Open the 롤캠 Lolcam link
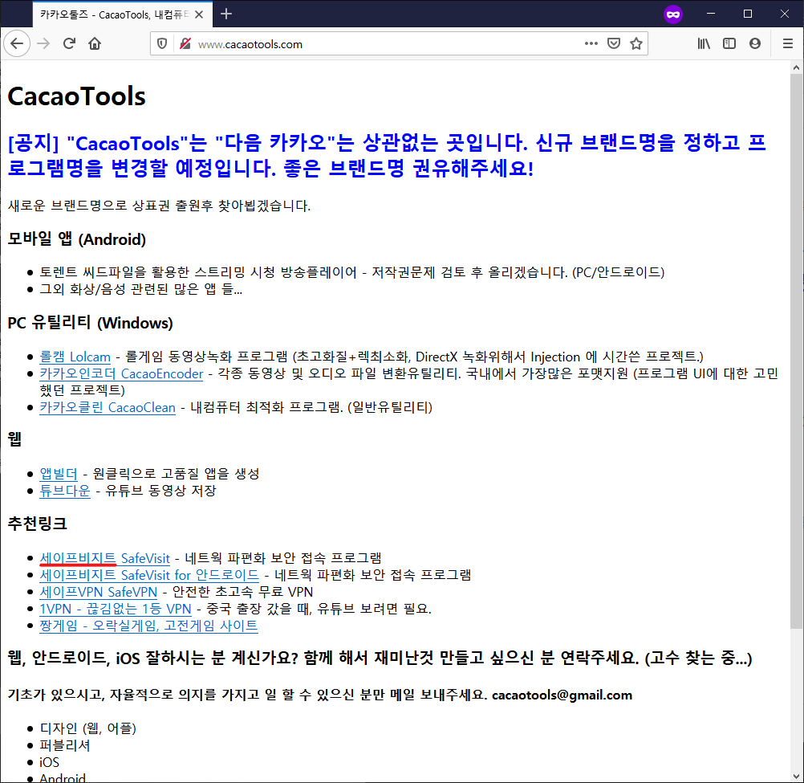 tap(75, 357)
